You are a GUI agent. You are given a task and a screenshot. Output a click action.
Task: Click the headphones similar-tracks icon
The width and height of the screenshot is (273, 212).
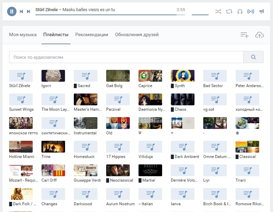click(240, 11)
